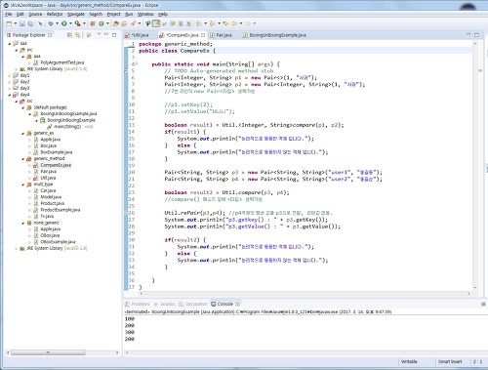Open Package Explorer View Menu chevron
This screenshot has width=488, height=370.
[99, 34]
